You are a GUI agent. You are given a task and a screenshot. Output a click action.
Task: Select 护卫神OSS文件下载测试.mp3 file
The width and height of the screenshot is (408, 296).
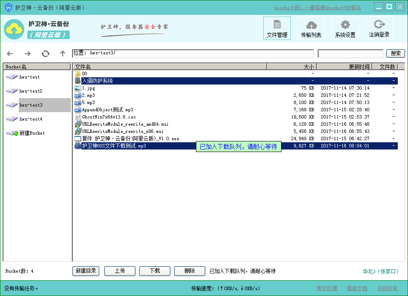[x=236, y=146]
